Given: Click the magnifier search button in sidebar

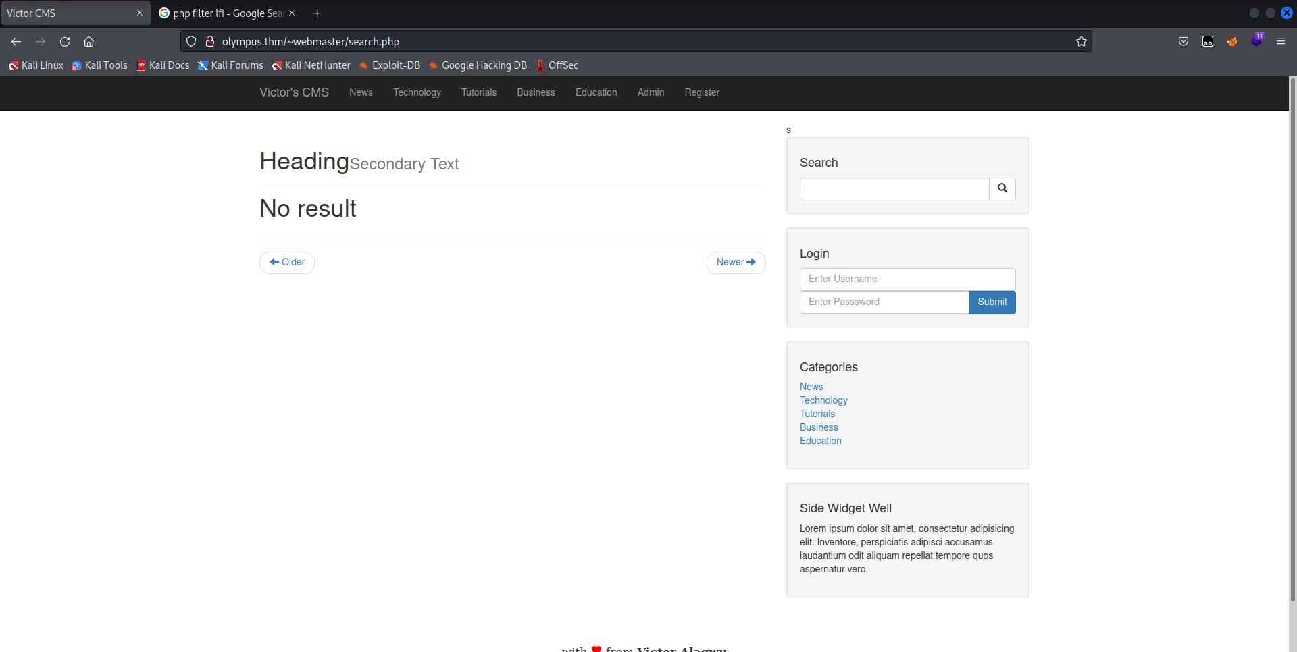Looking at the screenshot, I should point(1002,188).
